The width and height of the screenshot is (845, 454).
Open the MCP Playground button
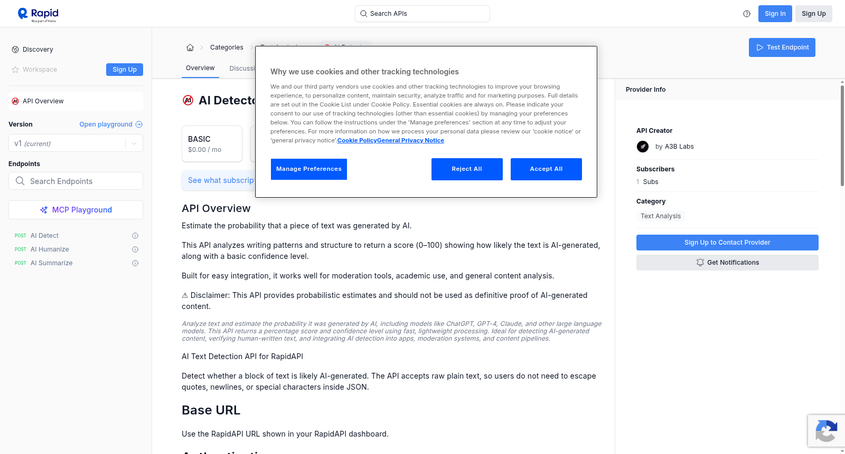76,210
